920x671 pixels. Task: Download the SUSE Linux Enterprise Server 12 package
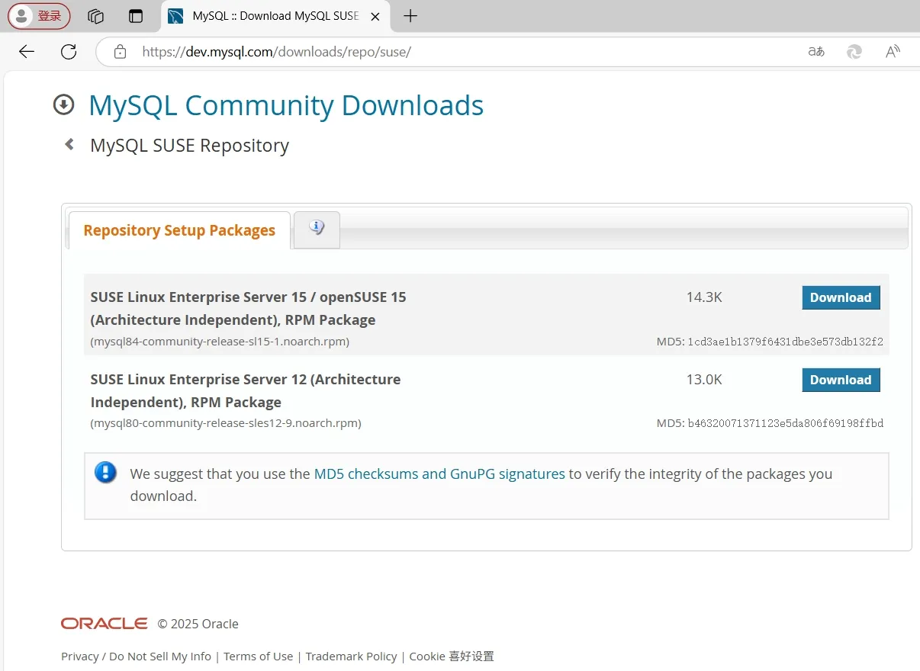point(841,380)
